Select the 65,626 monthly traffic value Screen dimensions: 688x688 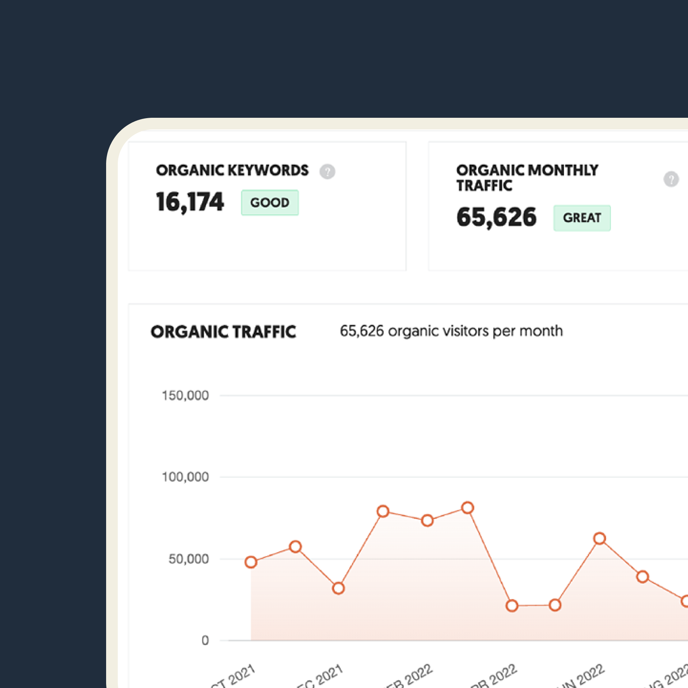click(496, 217)
